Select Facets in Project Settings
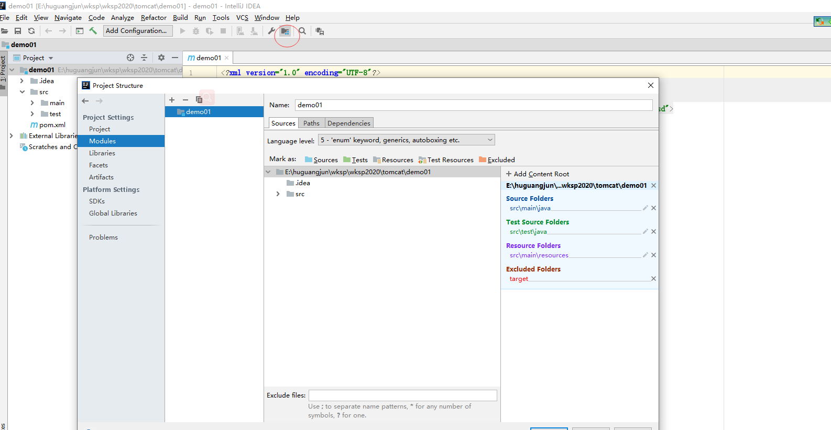Image resolution: width=831 pixels, height=430 pixels. (99, 165)
